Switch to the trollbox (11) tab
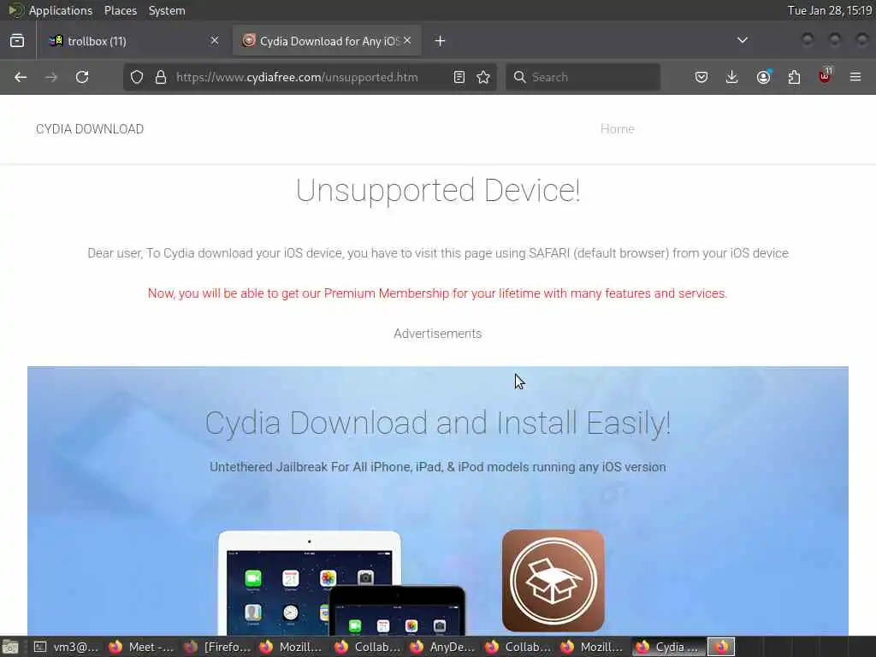 [x=133, y=41]
